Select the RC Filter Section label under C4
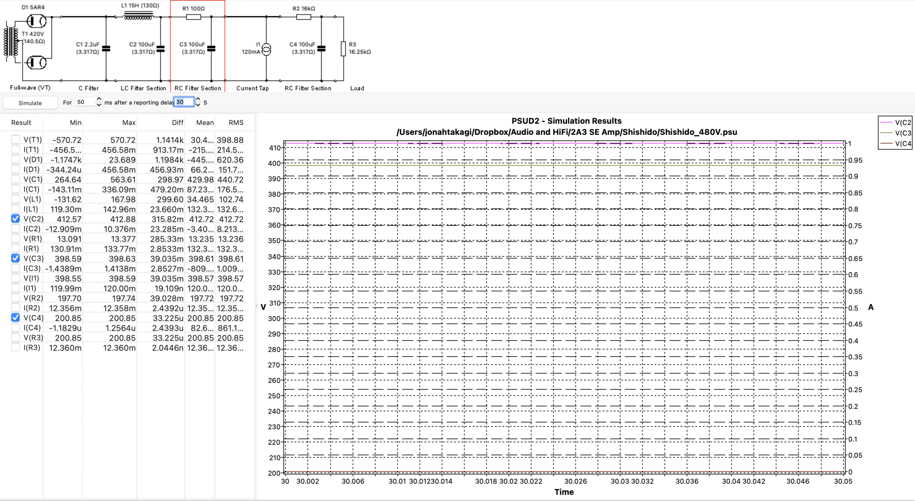Image resolution: width=915 pixels, height=501 pixels. tap(308, 88)
